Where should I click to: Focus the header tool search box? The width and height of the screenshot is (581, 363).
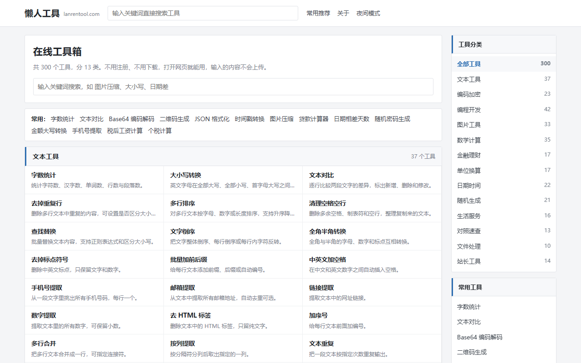[203, 13]
